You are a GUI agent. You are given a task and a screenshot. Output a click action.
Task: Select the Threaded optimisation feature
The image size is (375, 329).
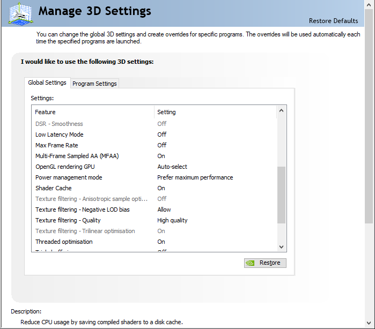pyautogui.click(x=64, y=242)
